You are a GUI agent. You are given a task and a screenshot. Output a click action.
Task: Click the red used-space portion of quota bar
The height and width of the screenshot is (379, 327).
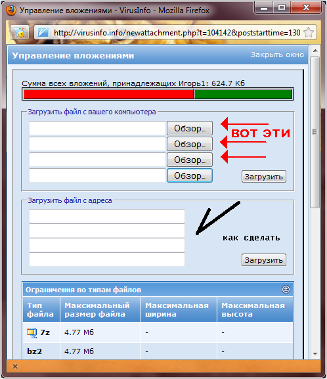(x=108, y=94)
